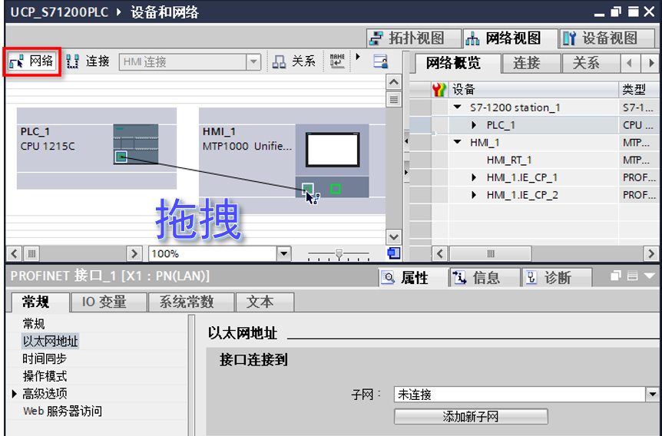Click the show address labels icon
662x436 pixels.
[x=337, y=61]
